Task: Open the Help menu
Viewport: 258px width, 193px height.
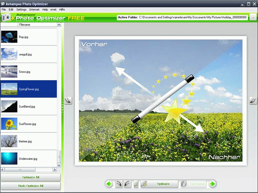Action: pos(45,9)
